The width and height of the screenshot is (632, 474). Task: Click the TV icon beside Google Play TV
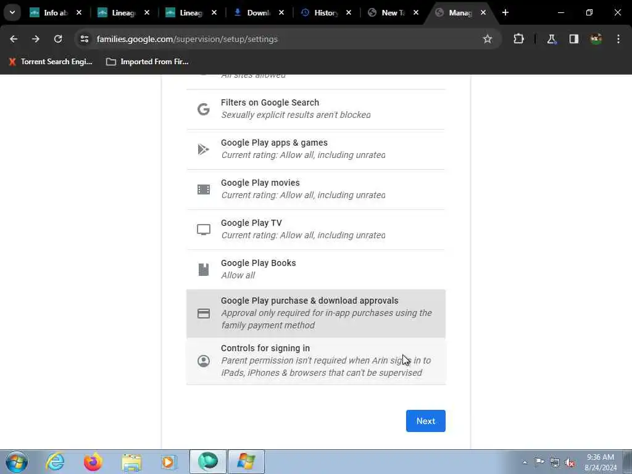[x=204, y=230]
